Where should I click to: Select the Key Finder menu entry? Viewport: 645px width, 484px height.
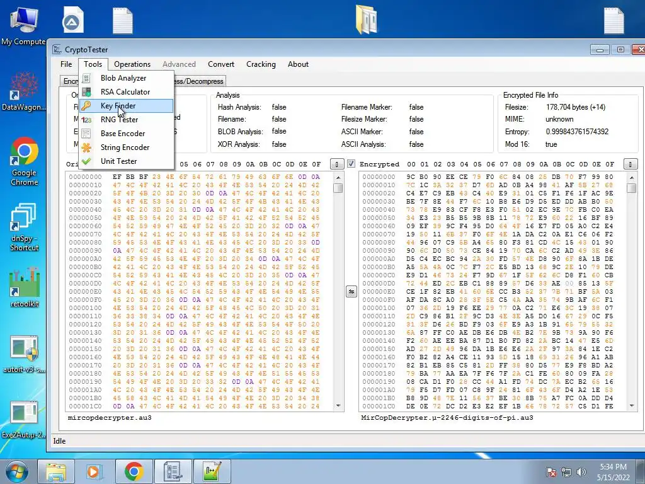click(x=126, y=106)
